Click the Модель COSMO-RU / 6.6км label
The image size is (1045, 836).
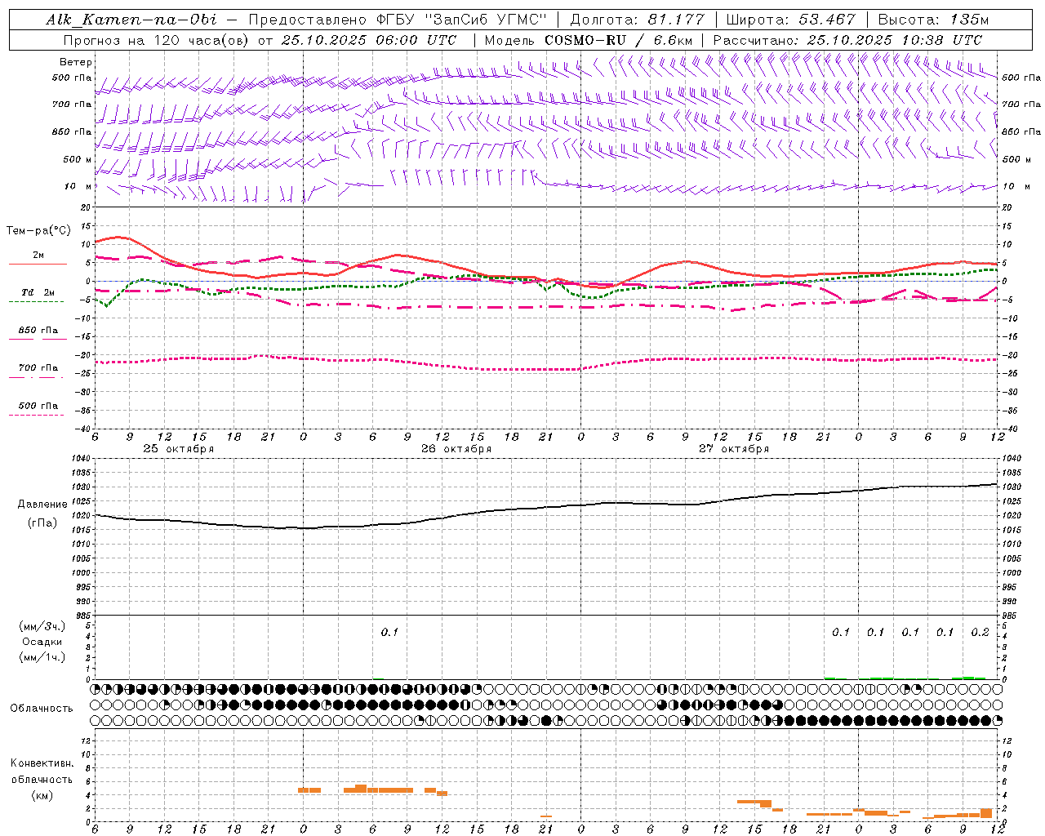pyautogui.click(x=588, y=40)
